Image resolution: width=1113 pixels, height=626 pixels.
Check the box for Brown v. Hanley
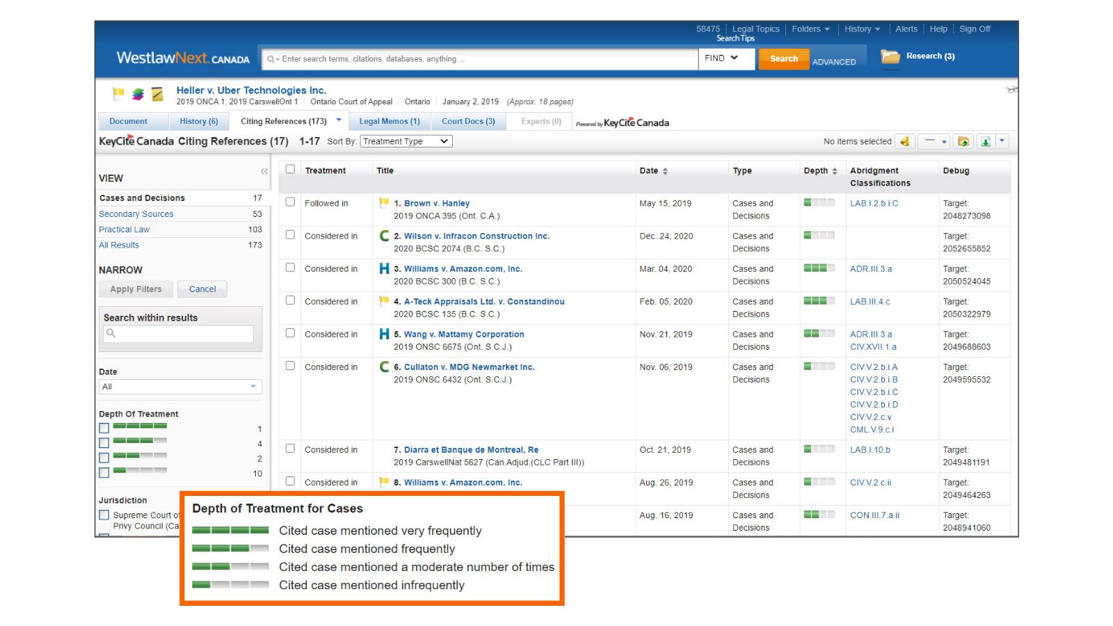coord(290,202)
